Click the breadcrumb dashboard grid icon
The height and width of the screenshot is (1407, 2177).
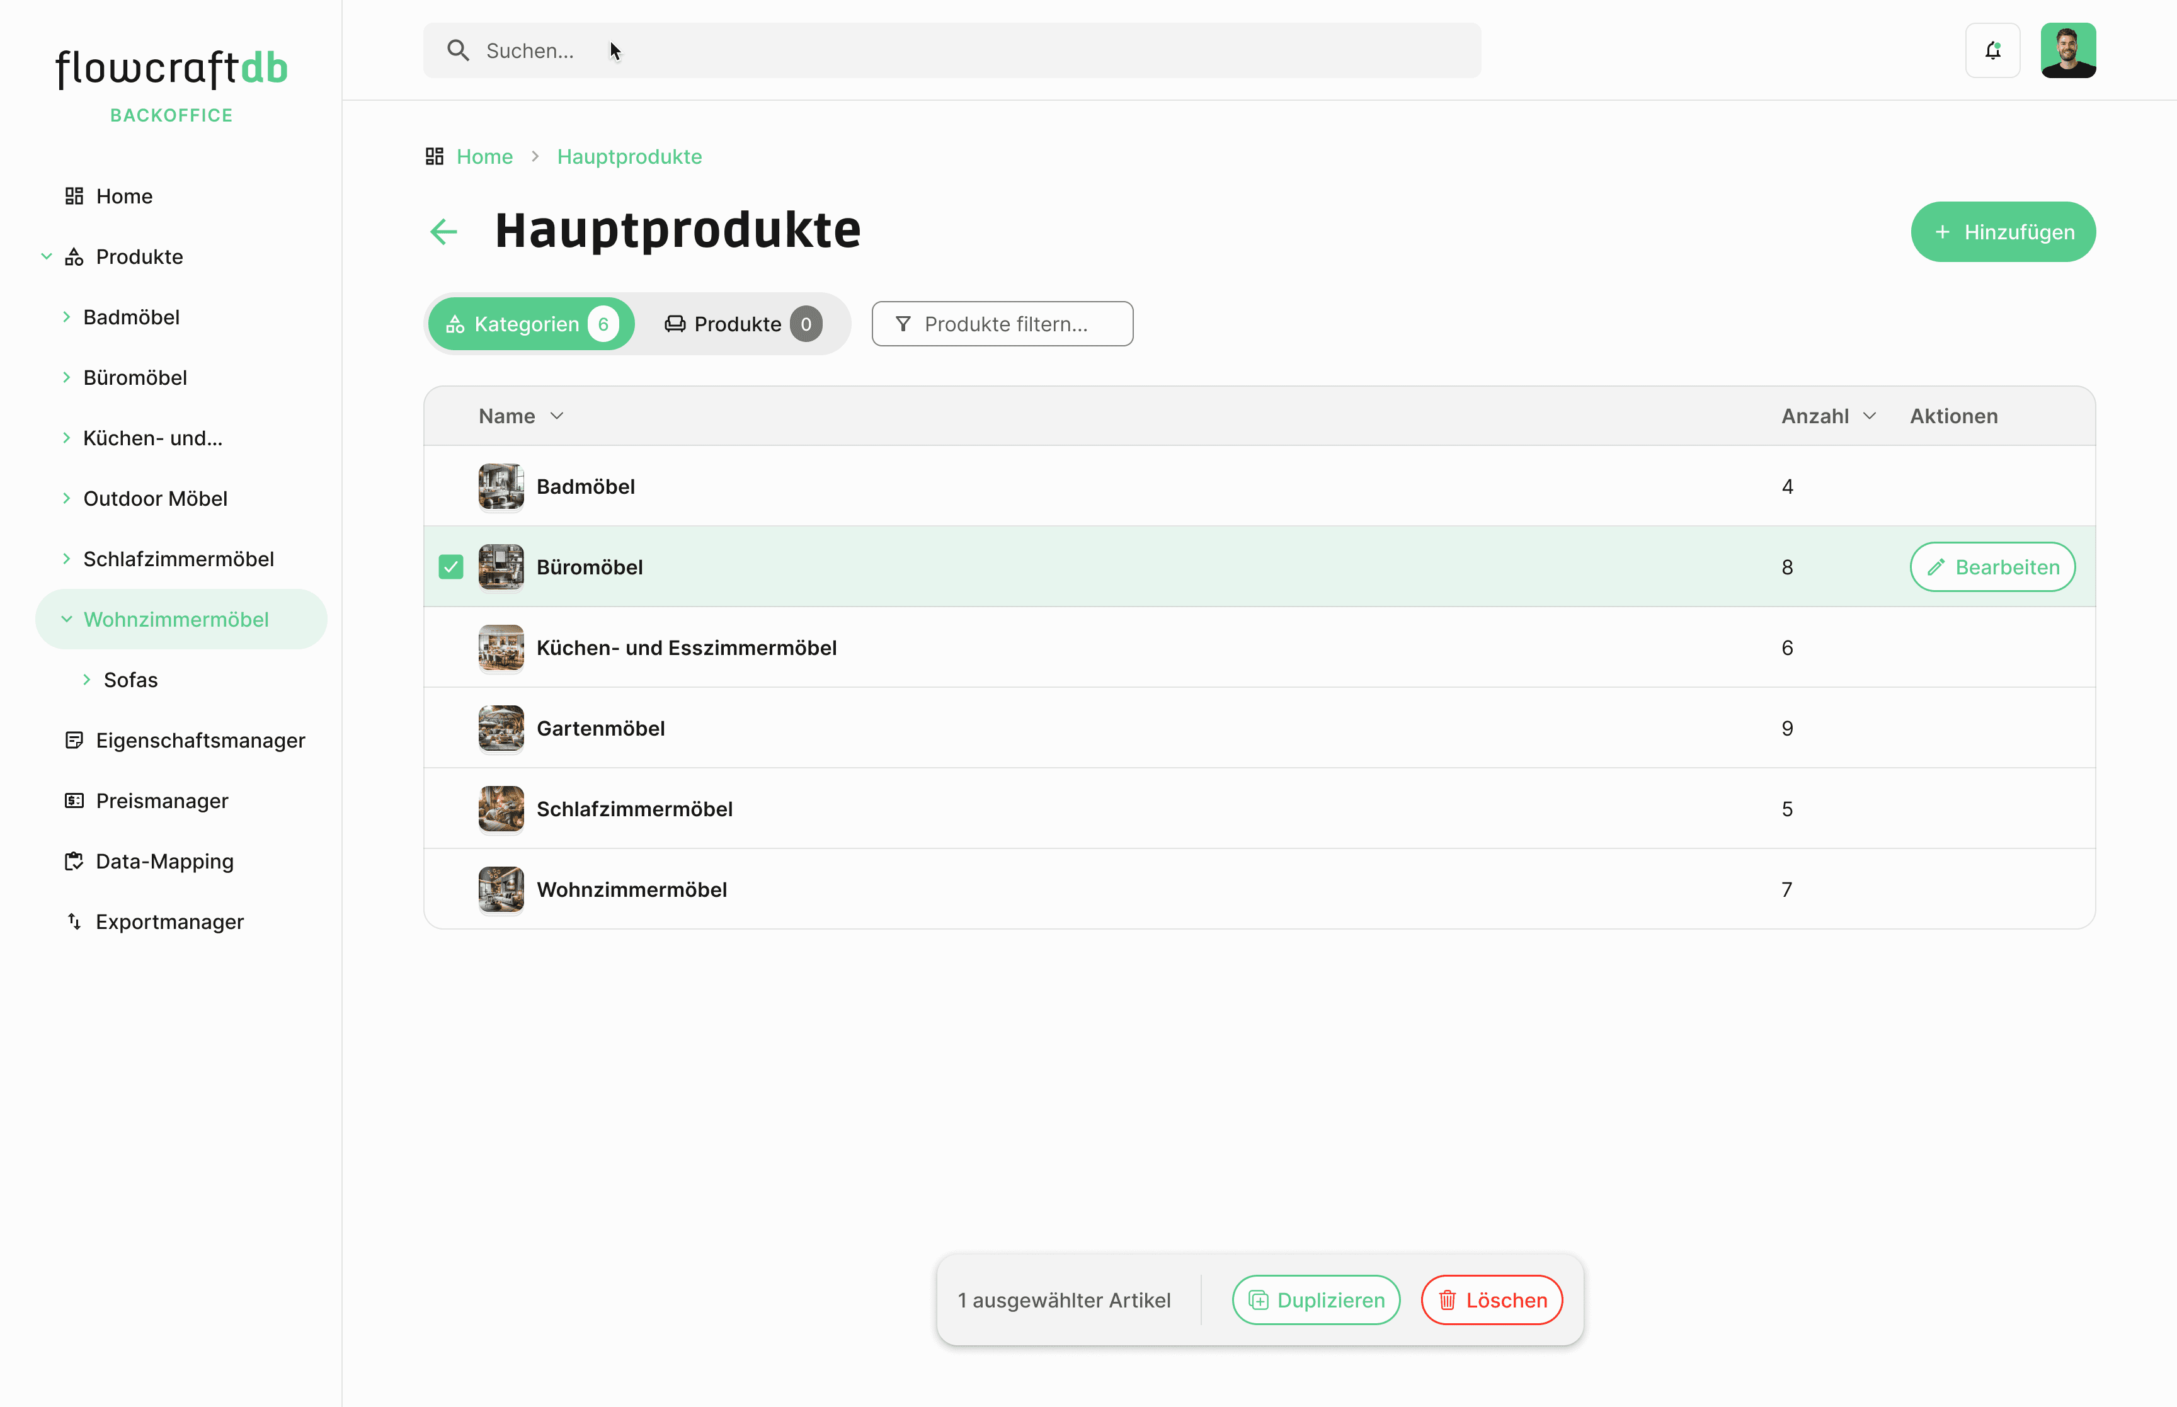pyautogui.click(x=435, y=156)
